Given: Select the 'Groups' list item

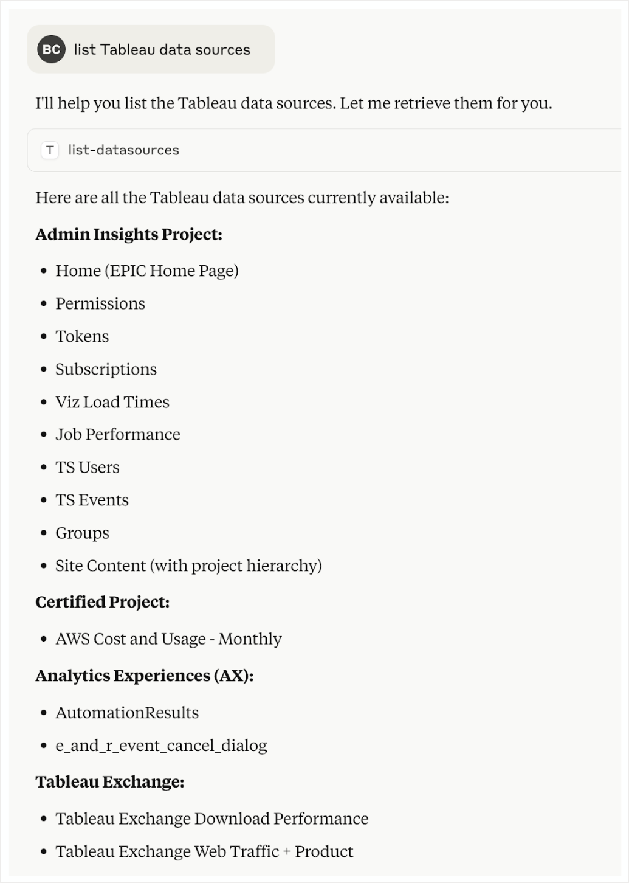Looking at the screenshot, I should point(82,533).
